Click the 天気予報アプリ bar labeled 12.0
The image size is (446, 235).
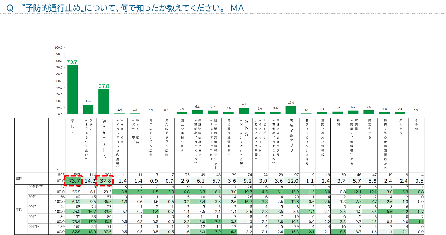tap(291, 110)
